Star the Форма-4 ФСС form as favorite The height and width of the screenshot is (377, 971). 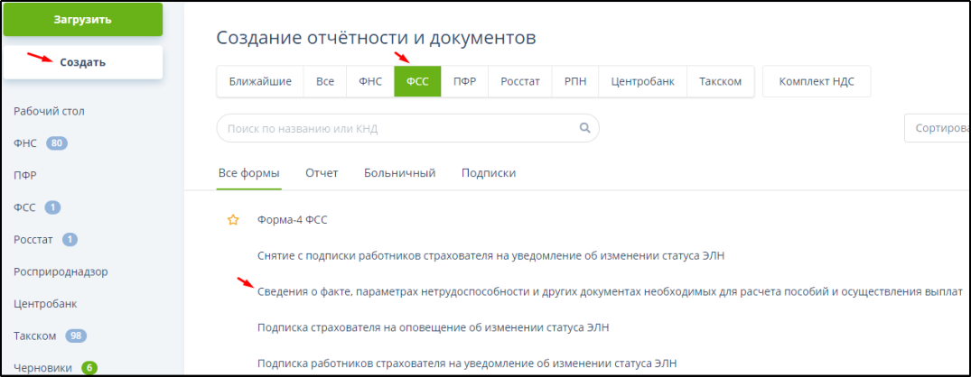(x=233, y=219)
